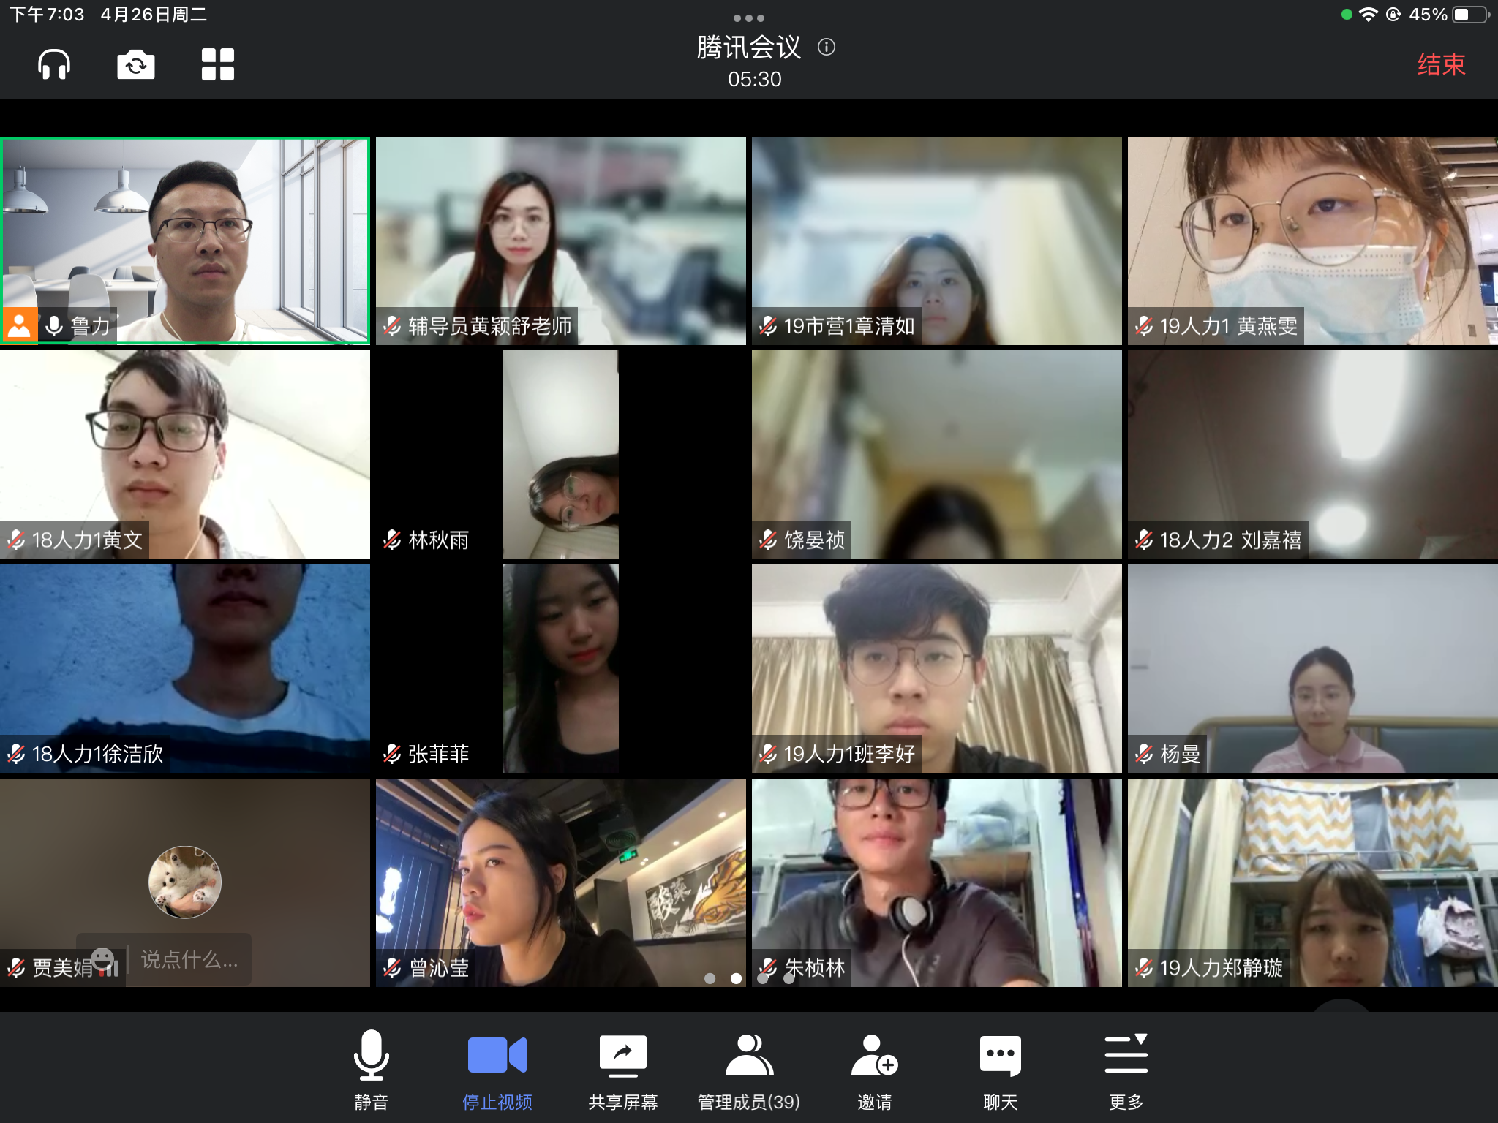Viewport: 1498px width, 1123px height.
Task: Tap muted mic icon beside 19市营1章清如
Action: [768, 326]
